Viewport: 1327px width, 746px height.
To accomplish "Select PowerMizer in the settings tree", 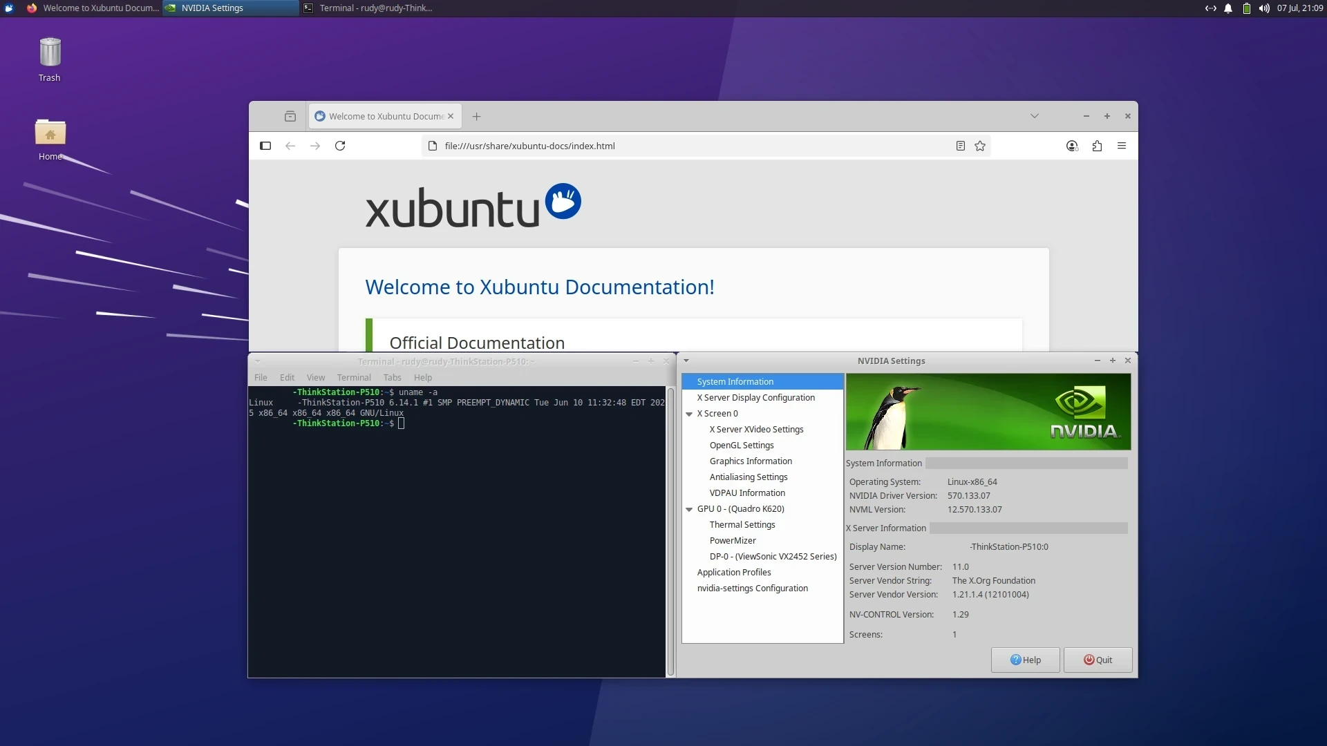I will 733,541.
